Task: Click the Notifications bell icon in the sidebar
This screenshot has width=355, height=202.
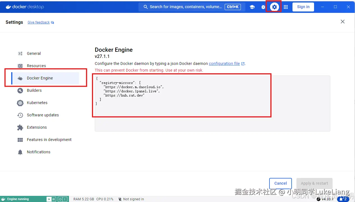Action: click(x=20, y=152)
